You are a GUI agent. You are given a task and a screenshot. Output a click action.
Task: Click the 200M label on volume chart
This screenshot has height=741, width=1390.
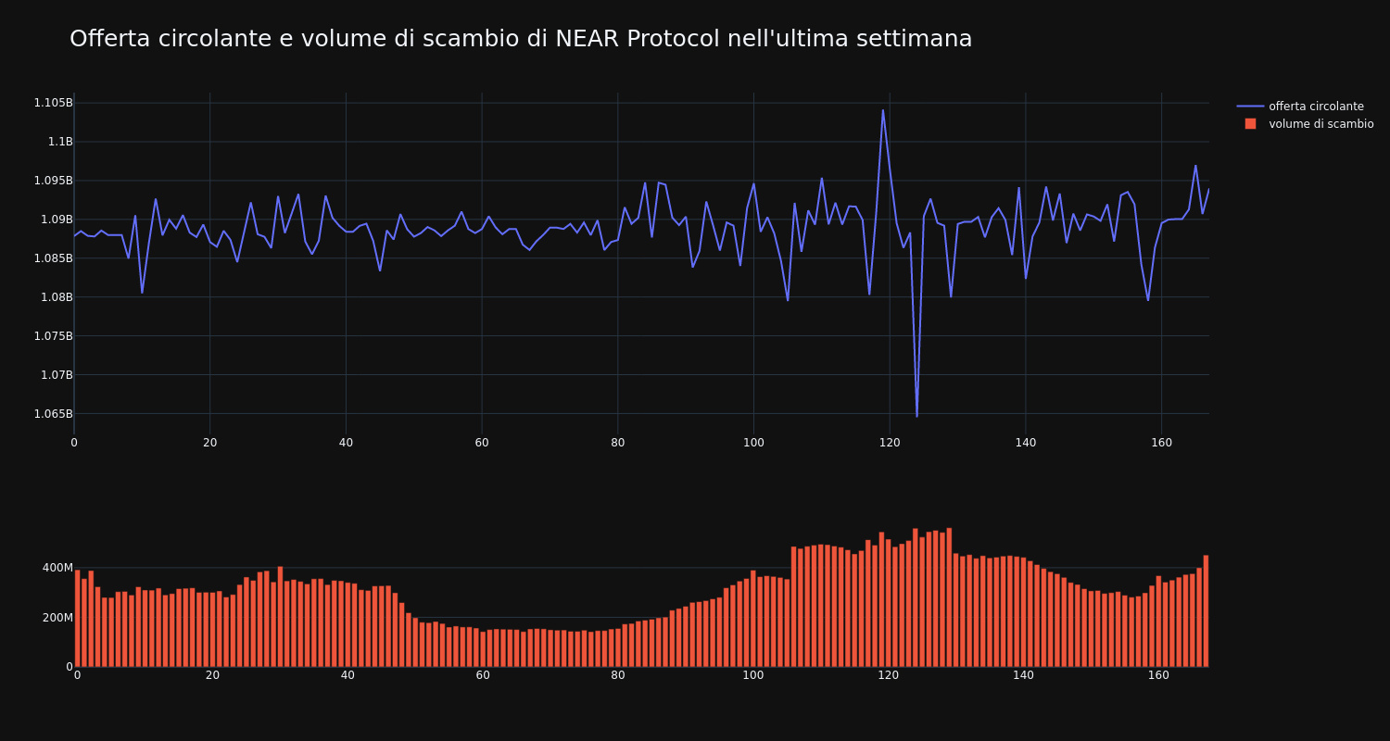coord(57,618)
